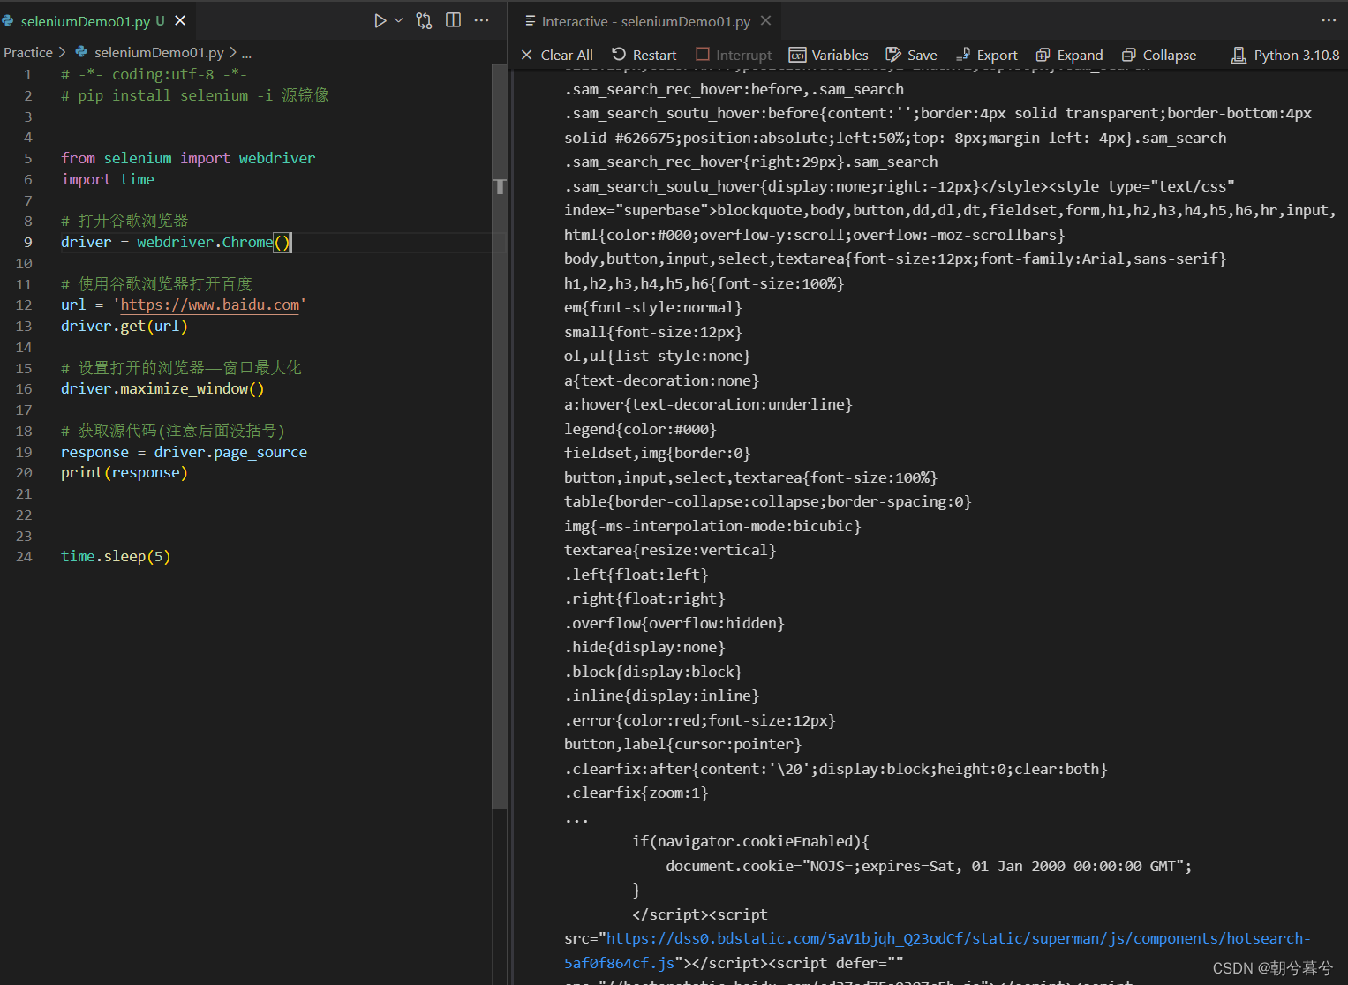This screenshot has width=1348, height=985.
Task: Click the Expand toolbar icon
Action: click(x=1043, y=55)
